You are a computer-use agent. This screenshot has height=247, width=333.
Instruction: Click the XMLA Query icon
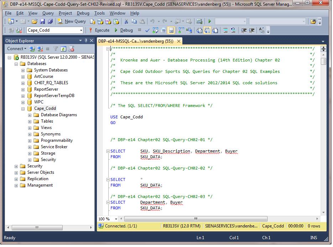tap(116, 21)
